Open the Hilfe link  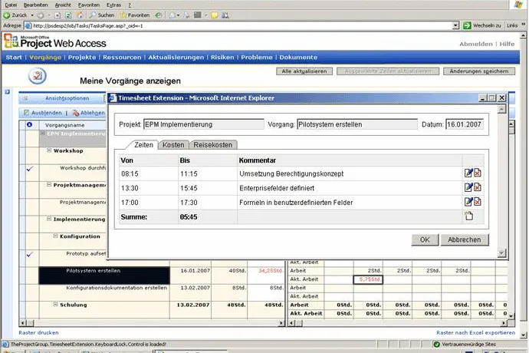tap(507, 44)
